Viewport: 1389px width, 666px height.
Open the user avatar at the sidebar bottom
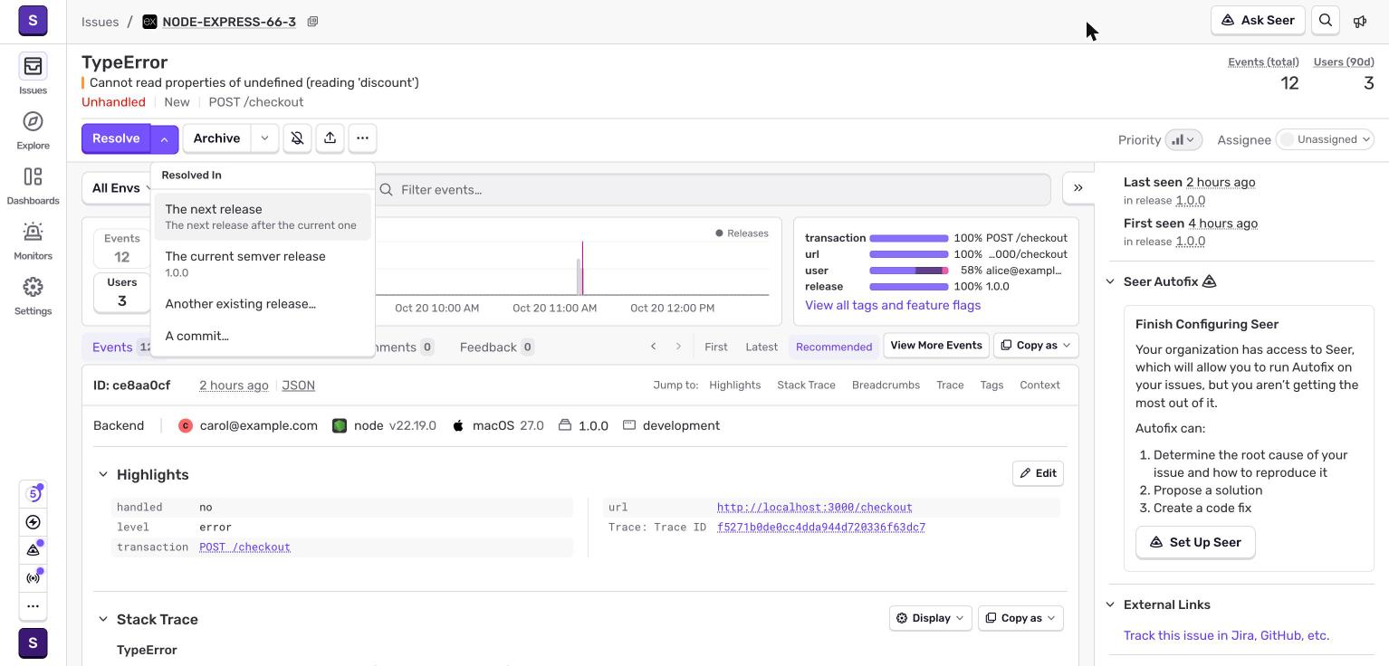click(33, 643)
